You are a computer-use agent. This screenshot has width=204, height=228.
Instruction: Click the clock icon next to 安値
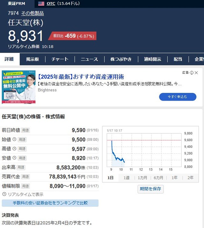click(14, 158)
